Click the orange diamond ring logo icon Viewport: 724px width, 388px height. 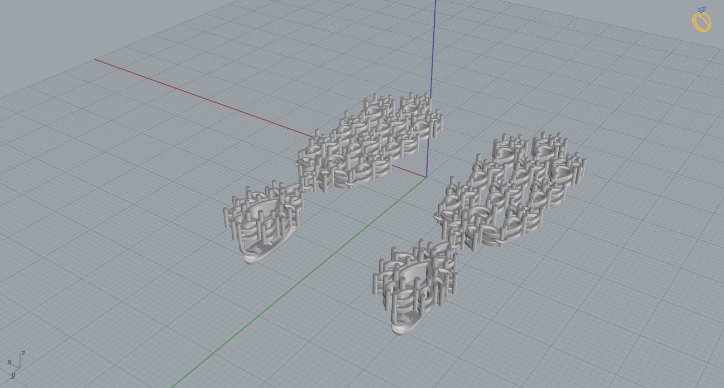pyautogui.click(x=702, y=20)
